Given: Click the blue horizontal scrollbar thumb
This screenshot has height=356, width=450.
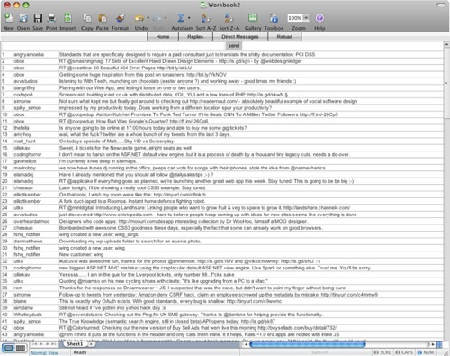Looking at the screenshot, I should pyautogui.click(x=308, y=344).
